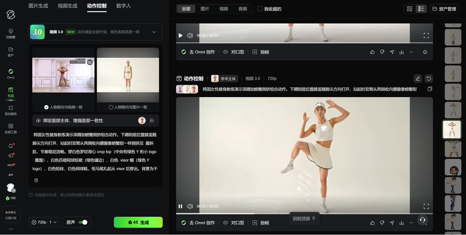Viewport: 466px width, 235px height.
Task: Click the Kling logo at top left
Action: (10, 15)
